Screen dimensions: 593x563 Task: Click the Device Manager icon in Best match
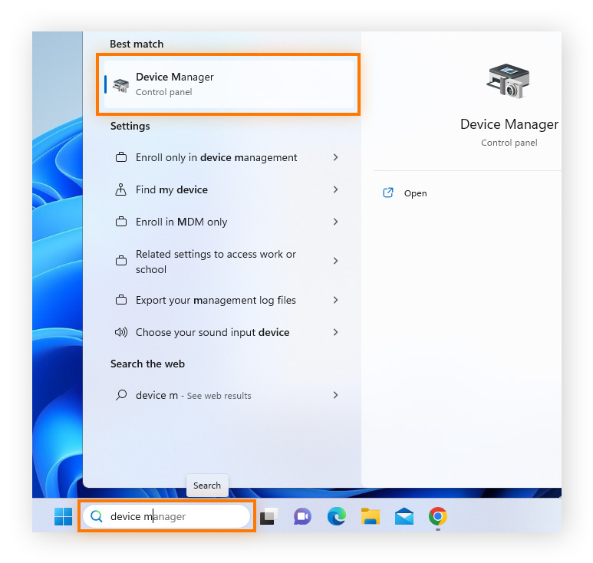coord(120,85)
